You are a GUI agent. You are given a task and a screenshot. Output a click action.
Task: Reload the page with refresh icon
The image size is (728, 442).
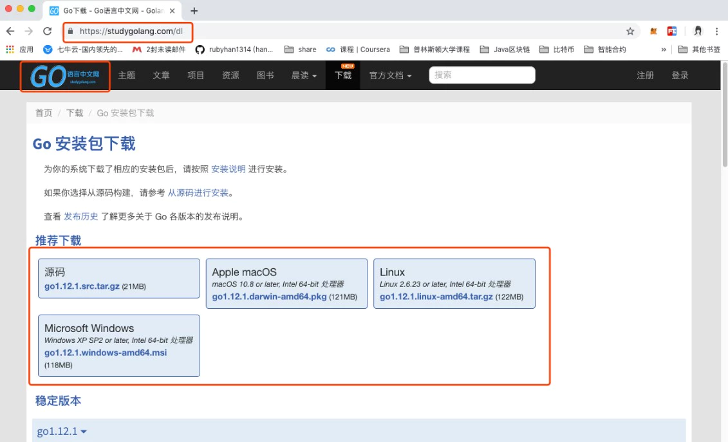pos(47,31)
